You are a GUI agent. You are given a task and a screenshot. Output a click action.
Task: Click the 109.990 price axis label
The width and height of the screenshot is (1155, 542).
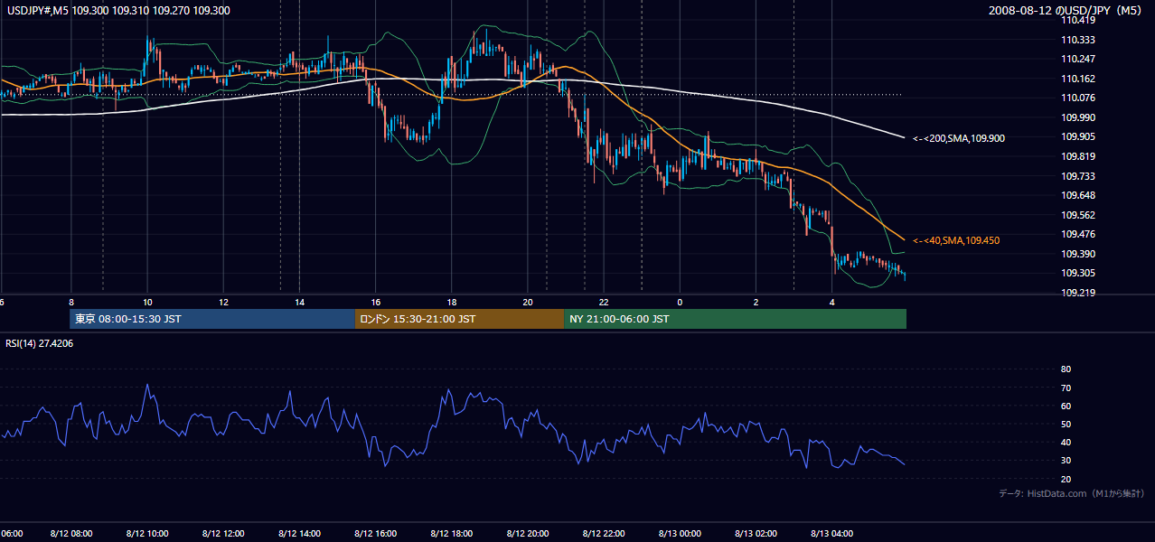point(1079,117)
